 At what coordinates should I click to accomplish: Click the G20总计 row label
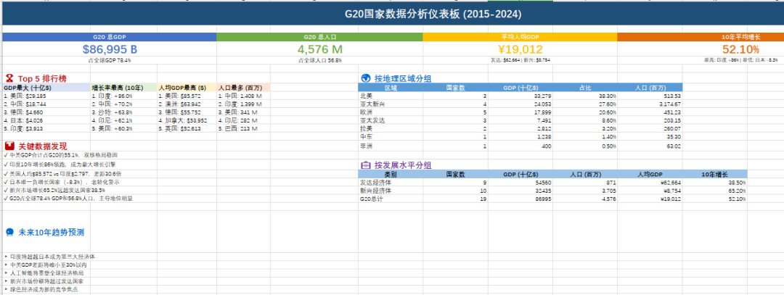pyautogui.click(x=373, y=199)
